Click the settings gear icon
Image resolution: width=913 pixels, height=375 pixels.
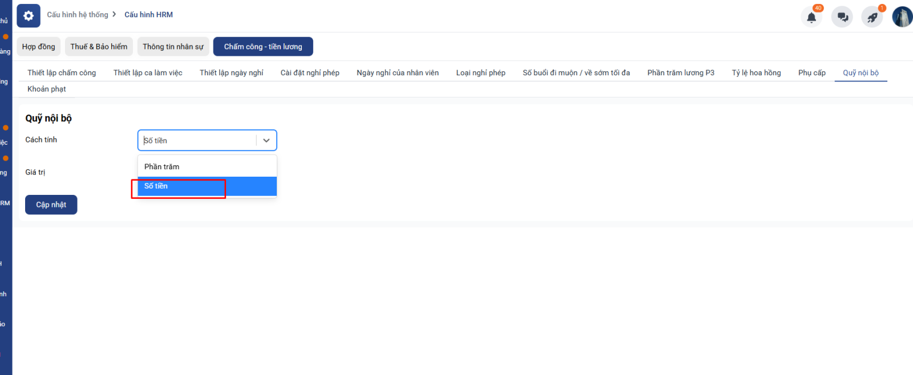29,16
